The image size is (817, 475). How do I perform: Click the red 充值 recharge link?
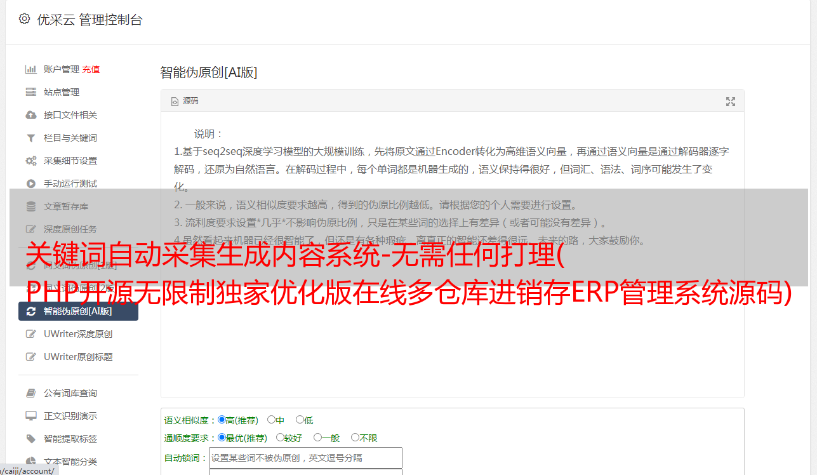coord(91,69)
